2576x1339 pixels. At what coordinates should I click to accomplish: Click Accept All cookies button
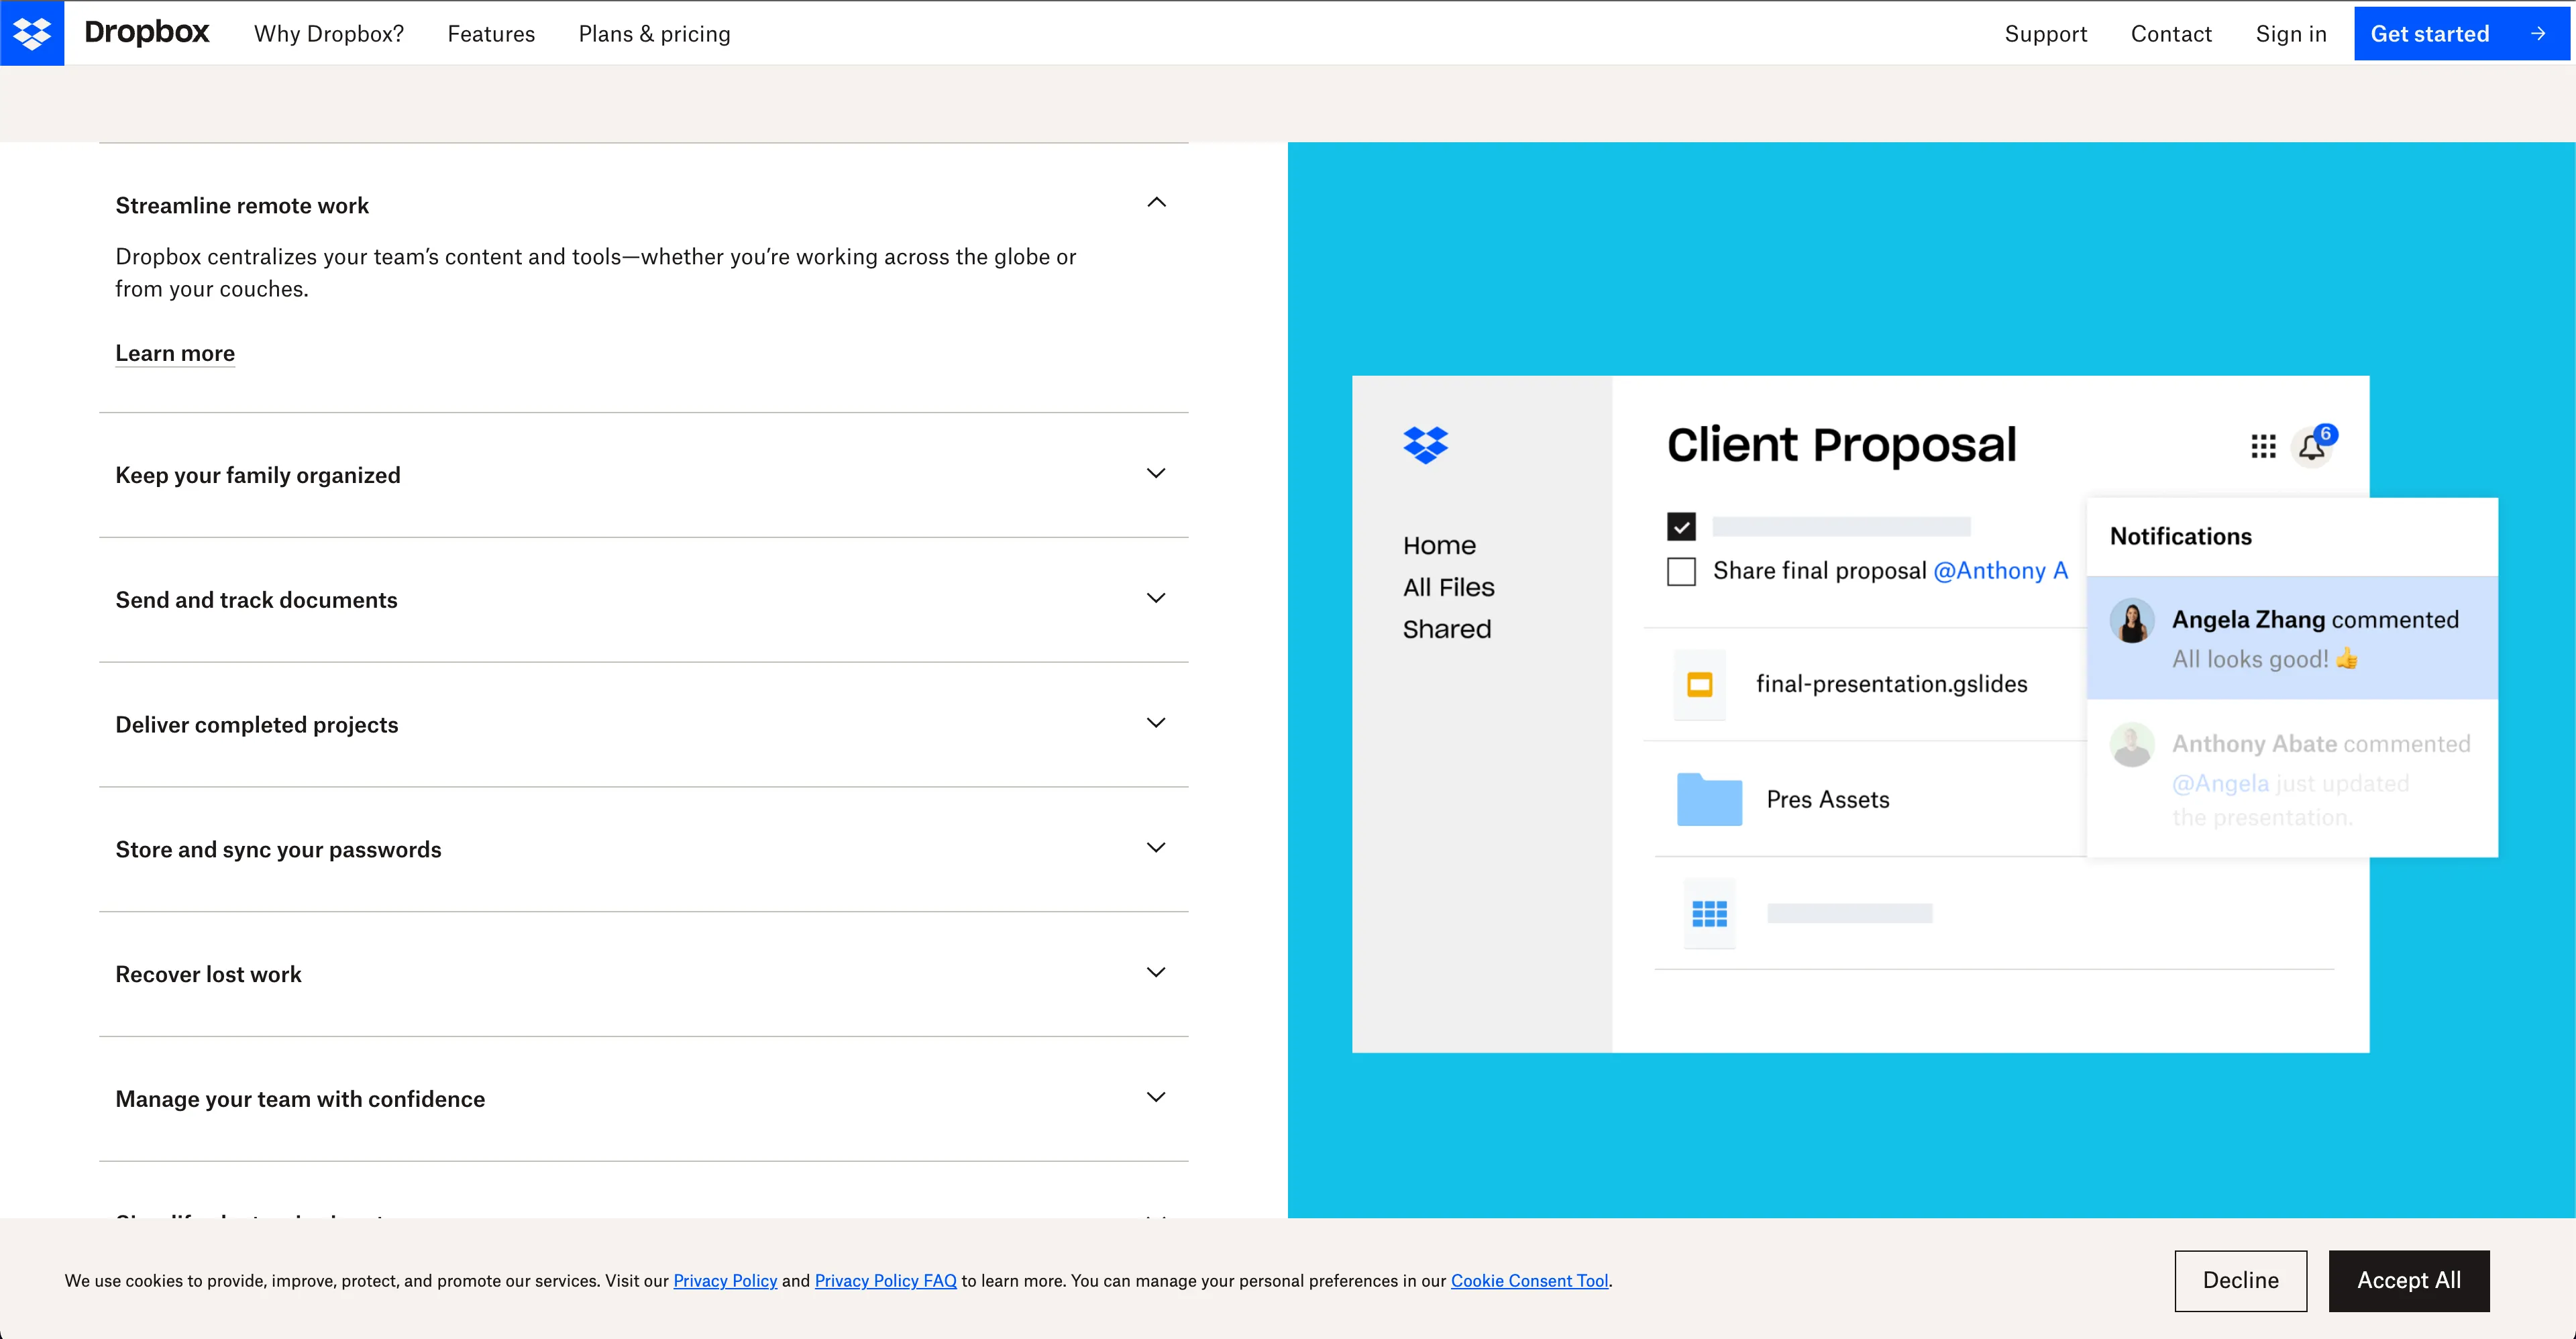[x=2408, y=1280]
